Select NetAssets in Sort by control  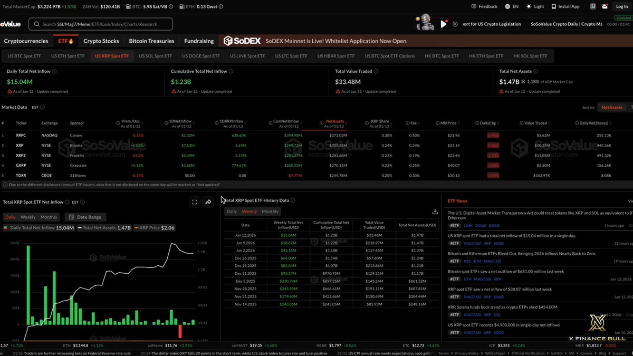pyautogui.click(x=612, y=108)
